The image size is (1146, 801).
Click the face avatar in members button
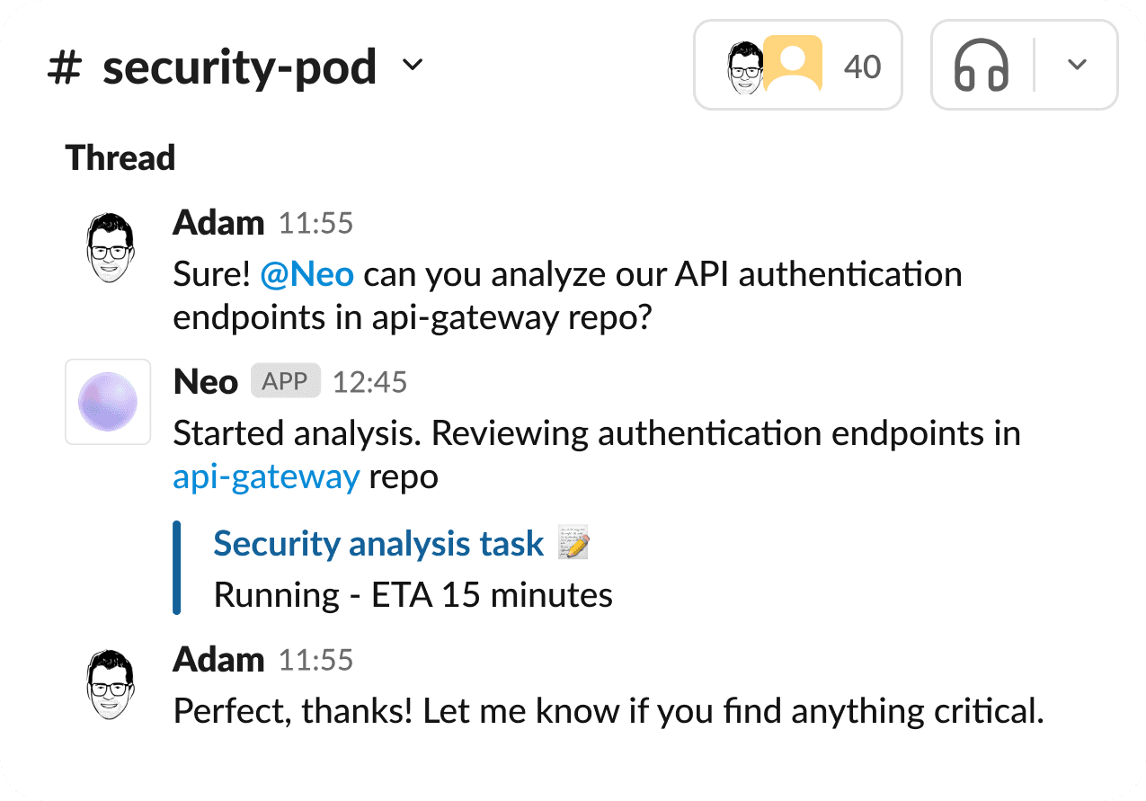coord(744,66)
